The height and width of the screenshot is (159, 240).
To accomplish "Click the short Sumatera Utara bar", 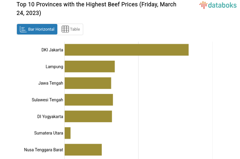I will point(68,133).
